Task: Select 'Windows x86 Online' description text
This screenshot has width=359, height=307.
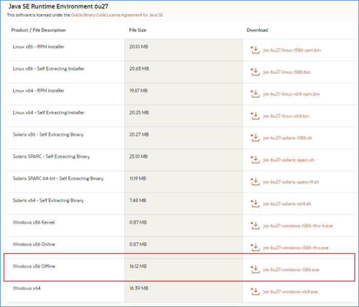Action: click(34, 244)
